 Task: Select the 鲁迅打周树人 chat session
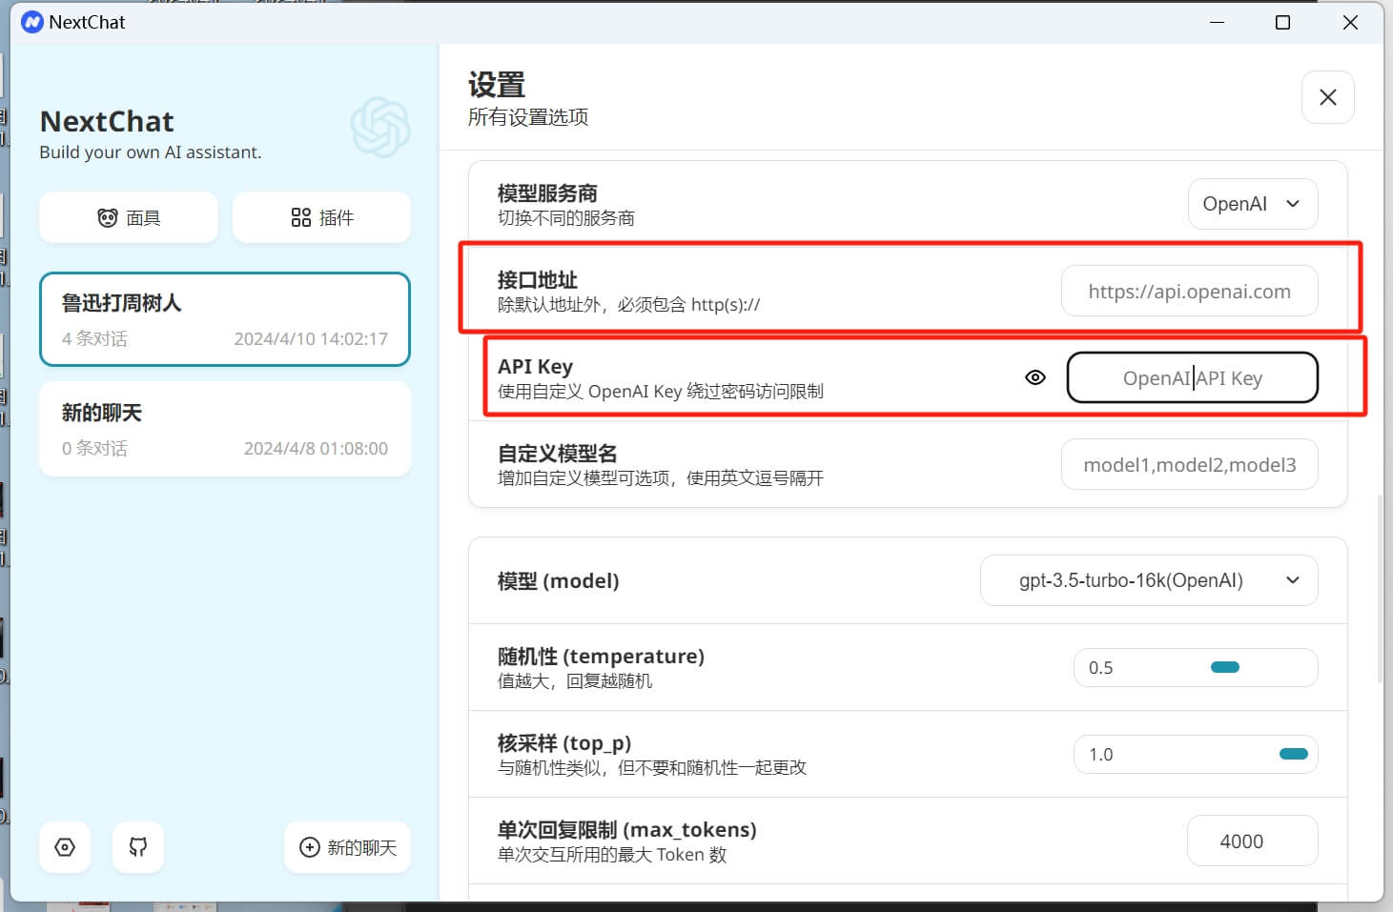[x=224, y=319]
